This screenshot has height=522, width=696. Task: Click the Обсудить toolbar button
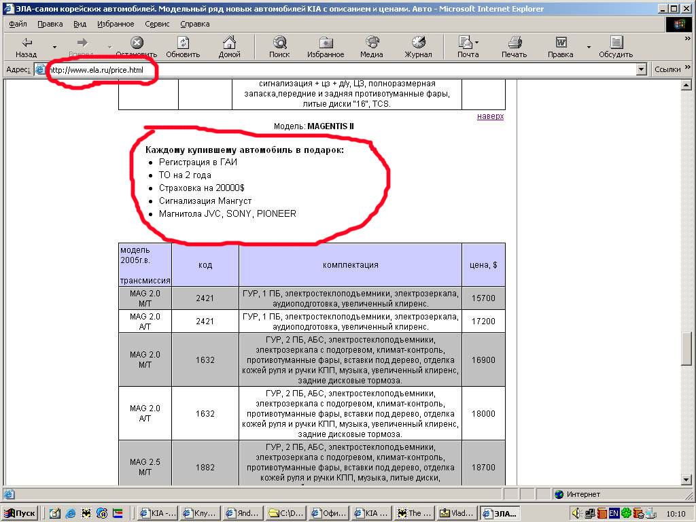616,46
